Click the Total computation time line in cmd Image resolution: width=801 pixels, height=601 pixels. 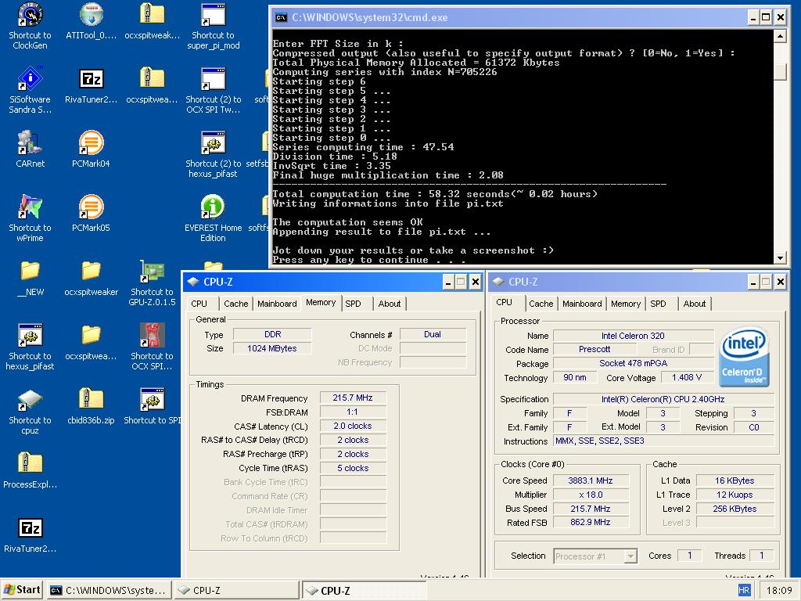tap(435, 194)
